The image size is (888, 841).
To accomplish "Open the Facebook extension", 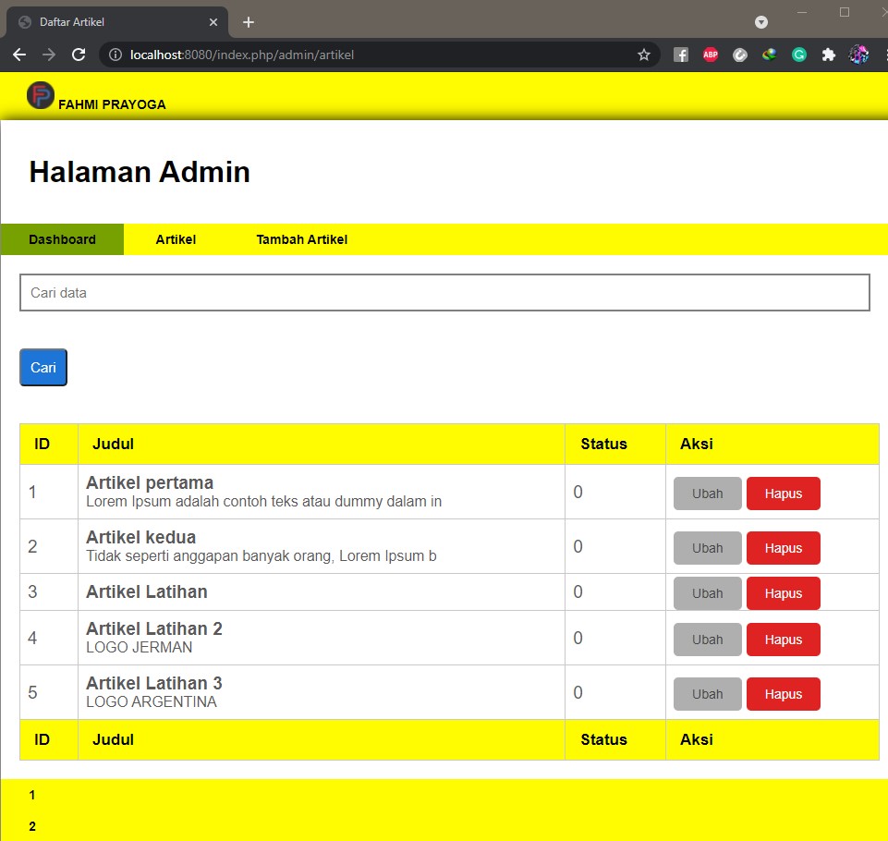I will click(681, 55).
